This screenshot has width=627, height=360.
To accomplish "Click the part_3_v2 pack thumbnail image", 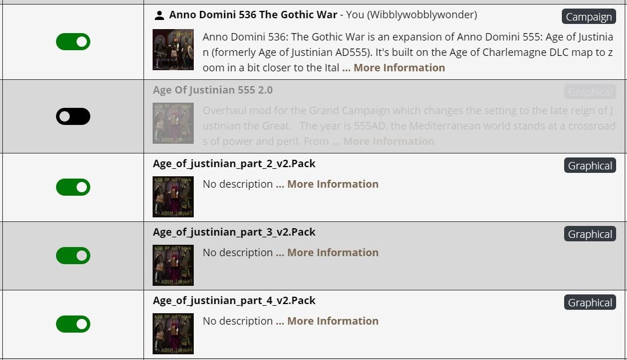I will click(x=173, y=265).
